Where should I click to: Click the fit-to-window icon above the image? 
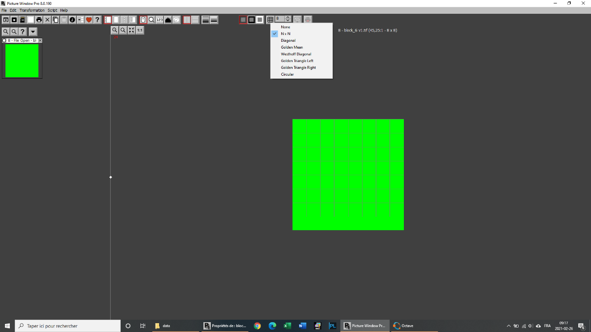point(131,30)
